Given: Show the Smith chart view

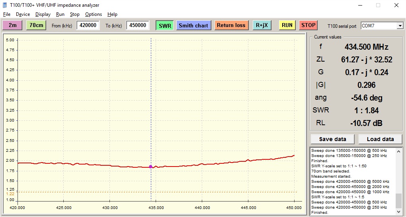Looking at the screenshot, I should point(193,25).
